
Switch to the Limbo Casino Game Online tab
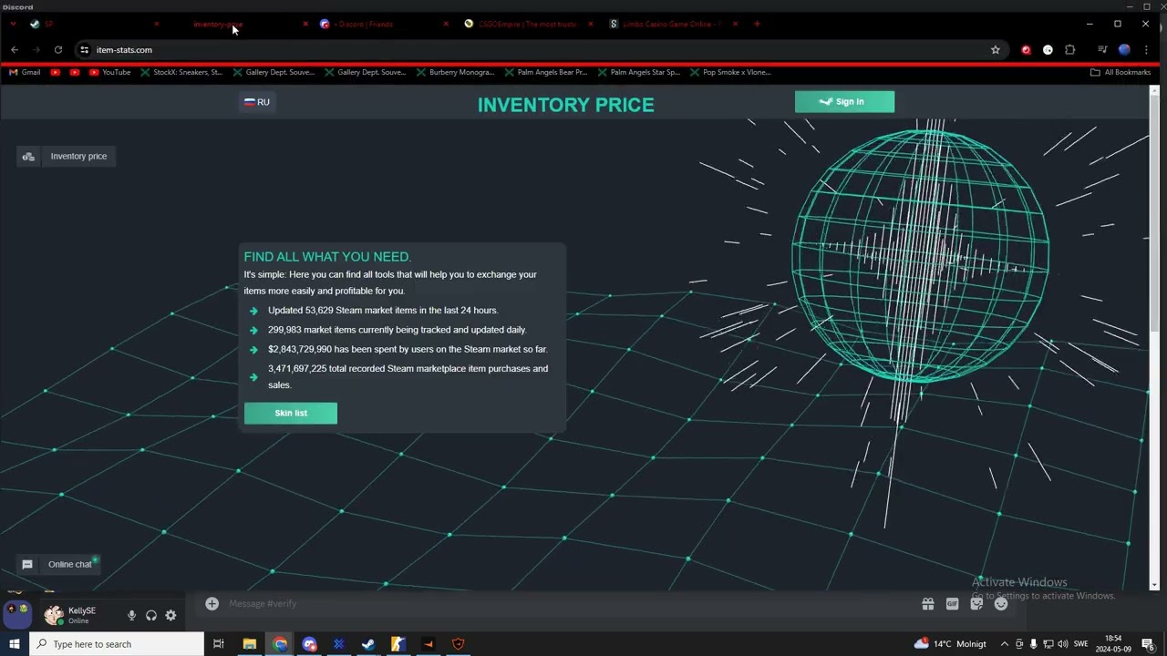click(x=671, y=24)
